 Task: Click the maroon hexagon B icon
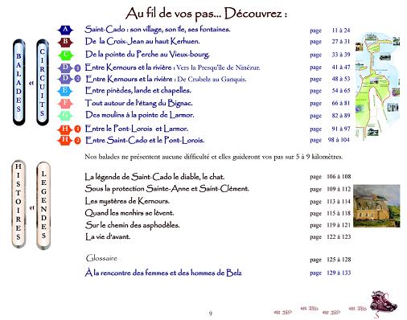(65, 42)
